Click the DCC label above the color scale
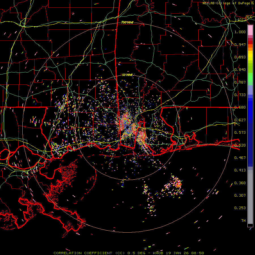Viewport: 255px width, 255px height. [x=249, y=17]
